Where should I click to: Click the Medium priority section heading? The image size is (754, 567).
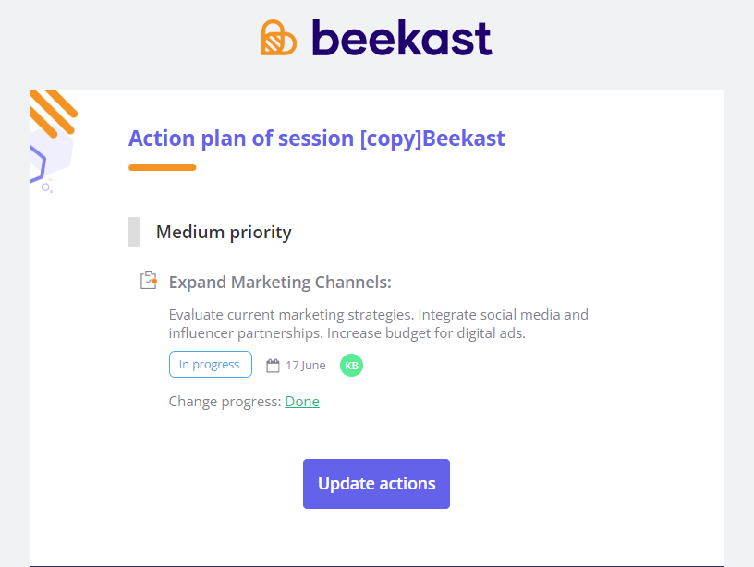(224, 232)
